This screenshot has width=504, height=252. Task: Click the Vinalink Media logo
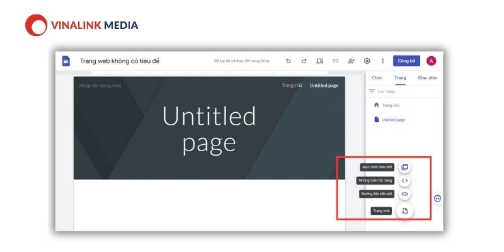(82, 25)
